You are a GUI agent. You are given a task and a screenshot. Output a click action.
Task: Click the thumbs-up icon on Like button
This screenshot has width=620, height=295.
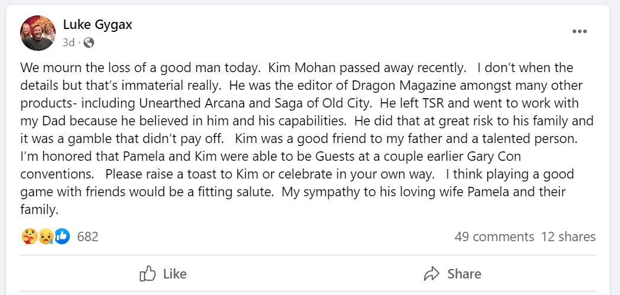147,274
